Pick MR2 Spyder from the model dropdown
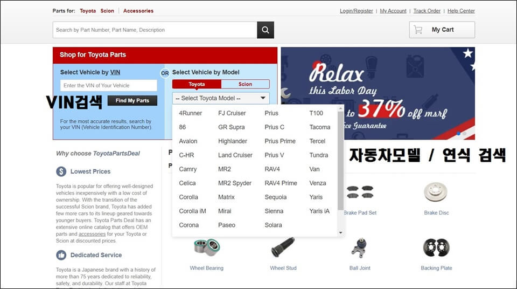Viewport: 517px width, 289px height. coord(234,183)
